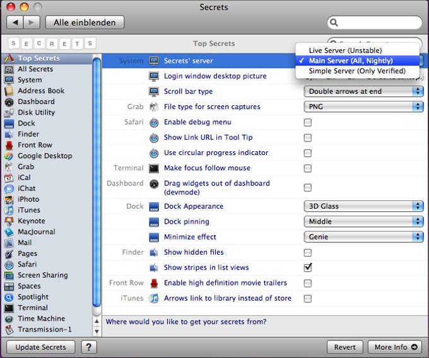Select Grab icon in sidebar list
The height and width of the screenshot is (358, 429).
(x=9, y=166)
